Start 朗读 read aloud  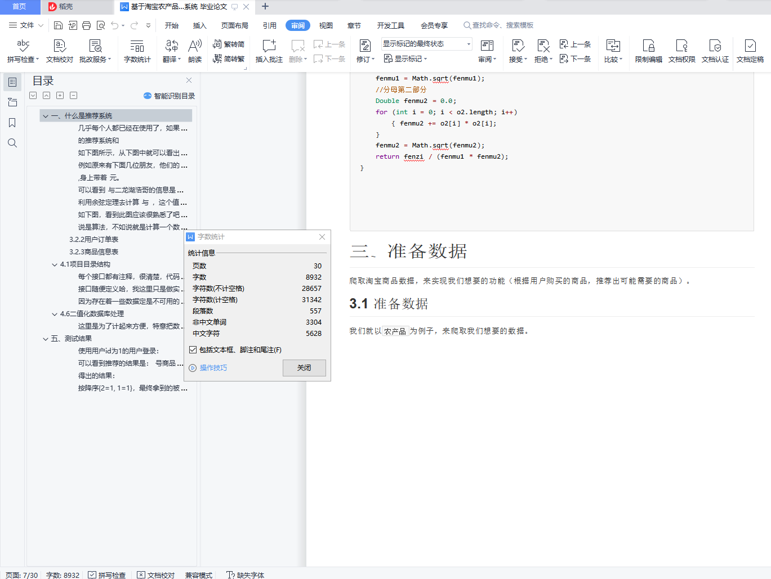[195, 51]
